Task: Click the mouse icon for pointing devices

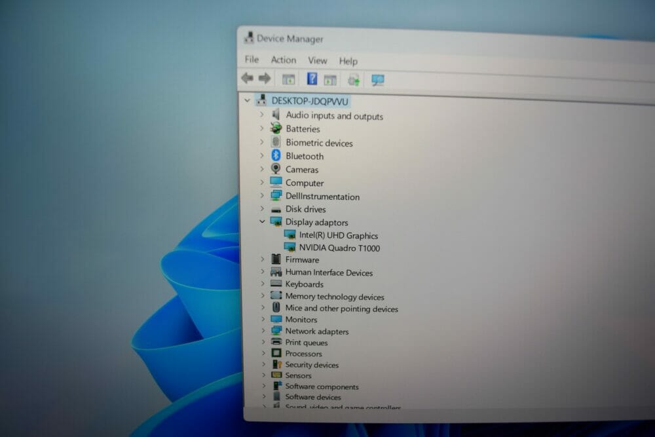Action: (276, 307)
